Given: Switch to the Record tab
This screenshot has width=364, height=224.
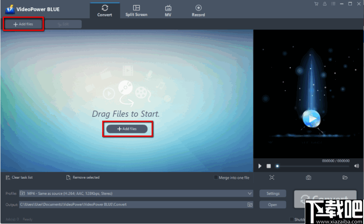Looking at the screenshot, I should tap(198, 11).
